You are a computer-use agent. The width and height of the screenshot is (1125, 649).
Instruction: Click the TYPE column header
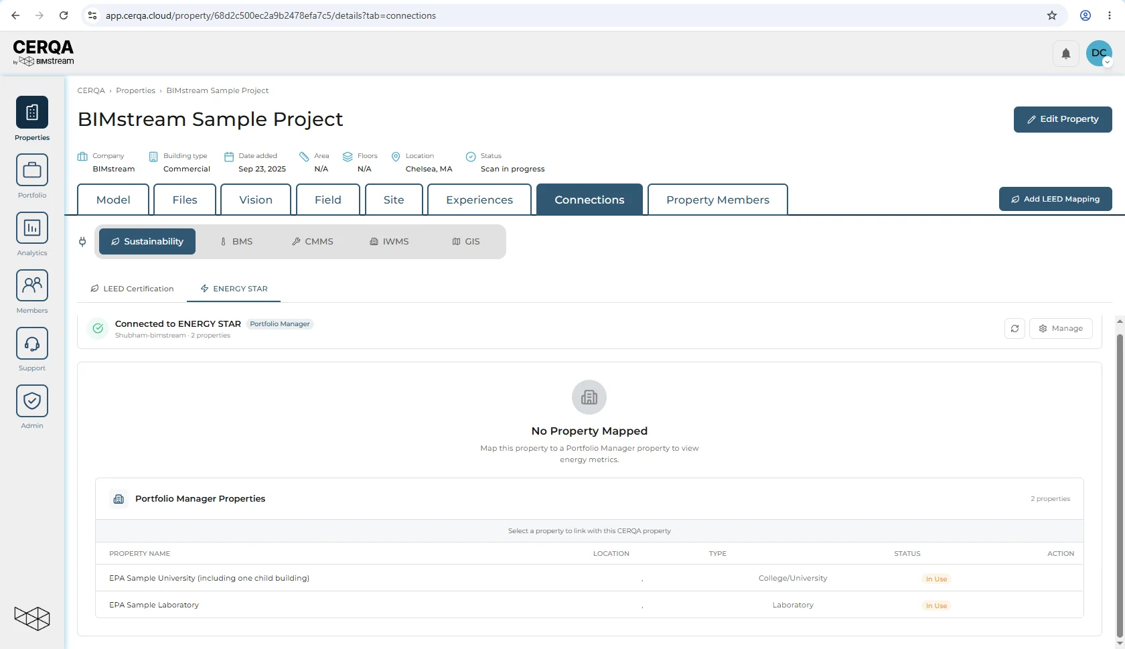coord(718,554)
